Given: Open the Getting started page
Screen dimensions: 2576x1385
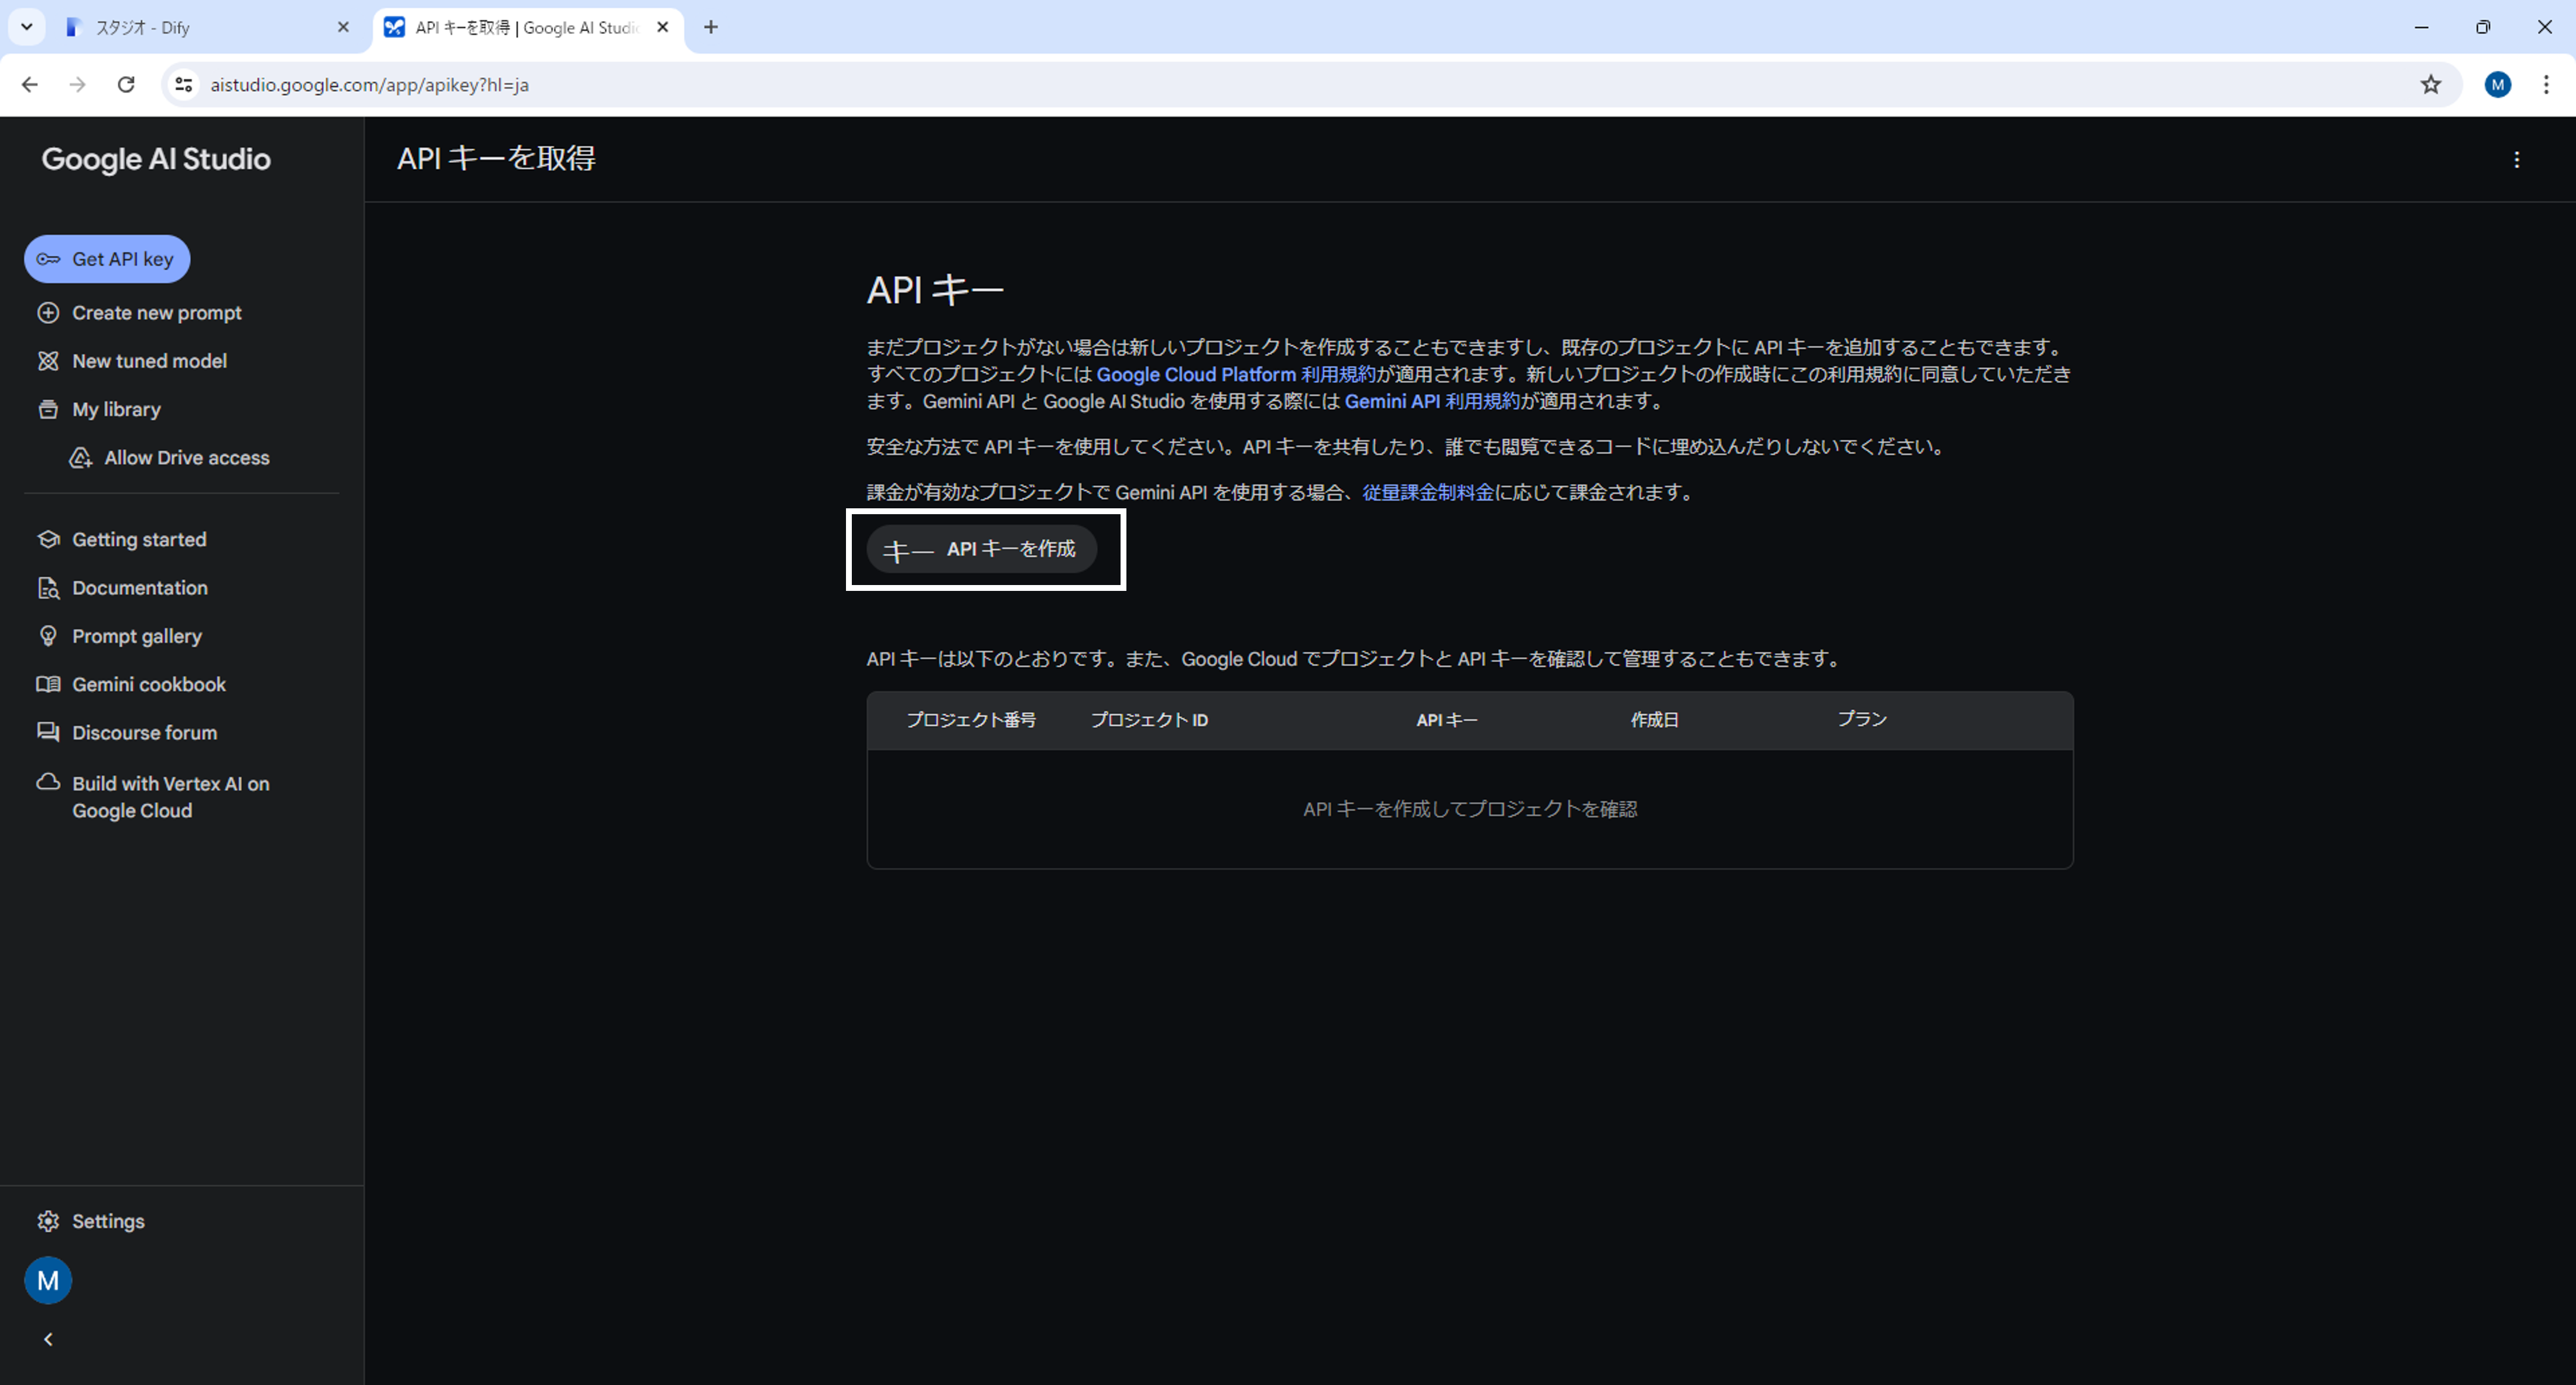Looking at the screenshot, I should pos(139,540).
